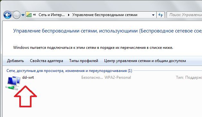Click the page heading 'Управление беспроводными сетями, использующими'
Screen dimensions: 202x117
point(75,31)
